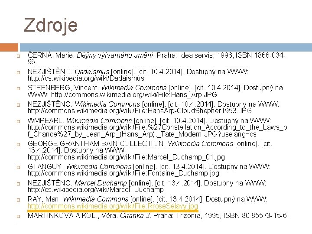Click the File:Hans_Arp.JPG URL text
Screen dimensions: 312x234
tap(134, 94)
